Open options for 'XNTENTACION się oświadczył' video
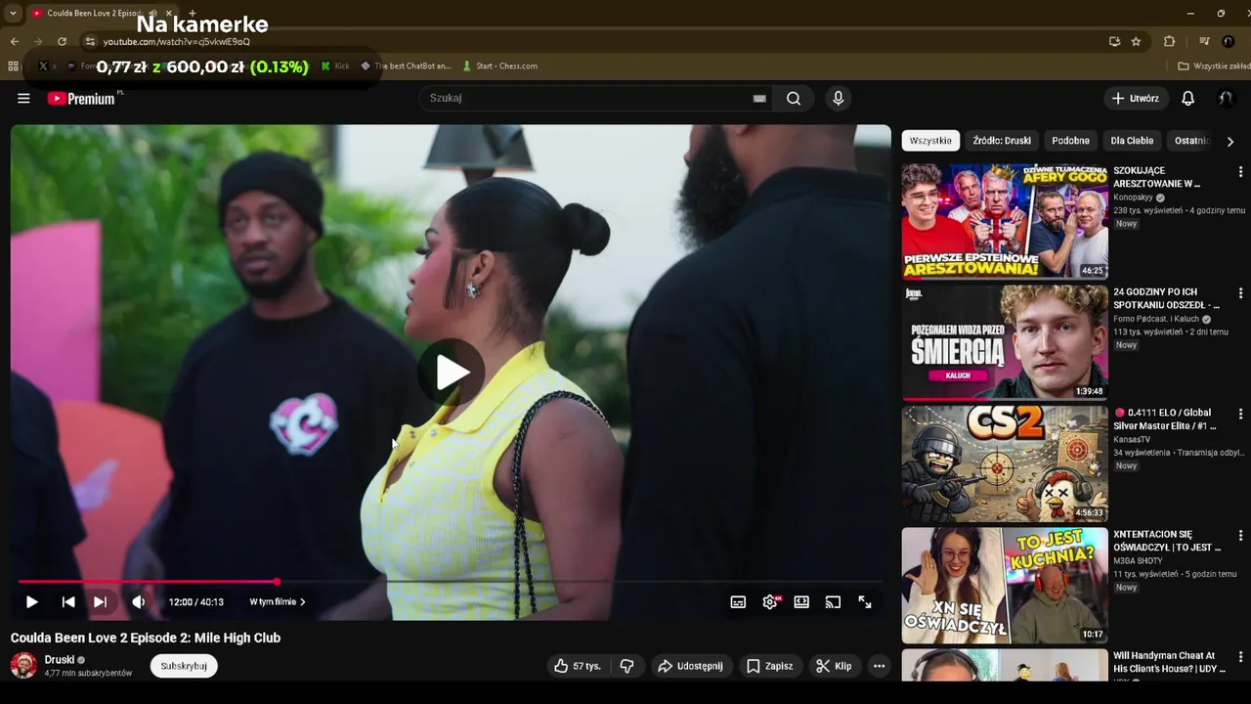This screenshot has height=704, width=1251. coord(1240,536)
